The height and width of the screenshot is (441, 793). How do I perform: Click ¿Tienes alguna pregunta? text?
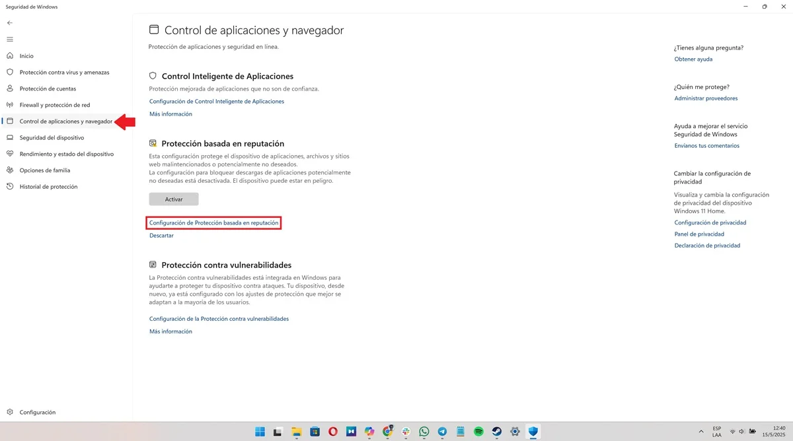pos(708,48)
